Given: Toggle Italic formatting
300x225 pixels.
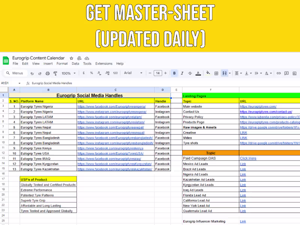Looking at the screenshot, I should coord(182,73).
